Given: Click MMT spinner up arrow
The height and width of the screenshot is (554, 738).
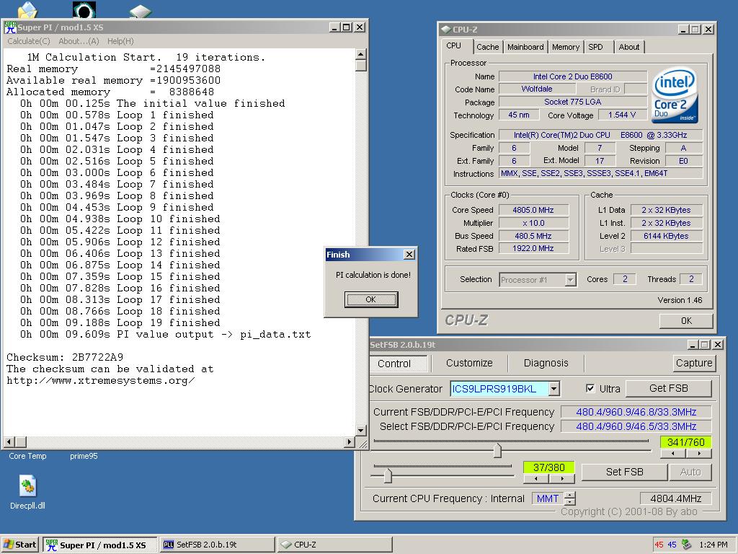Looking at the screenshot, I should 570,495.
